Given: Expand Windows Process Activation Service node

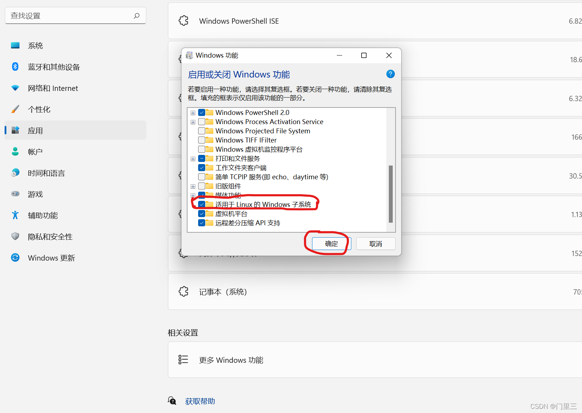Looking at the screenshot, I should (193, 122).
